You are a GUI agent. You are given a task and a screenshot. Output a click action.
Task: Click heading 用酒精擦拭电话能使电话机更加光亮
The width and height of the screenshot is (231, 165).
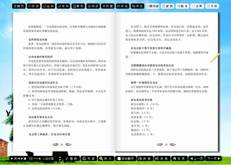[x=152, y=66]
